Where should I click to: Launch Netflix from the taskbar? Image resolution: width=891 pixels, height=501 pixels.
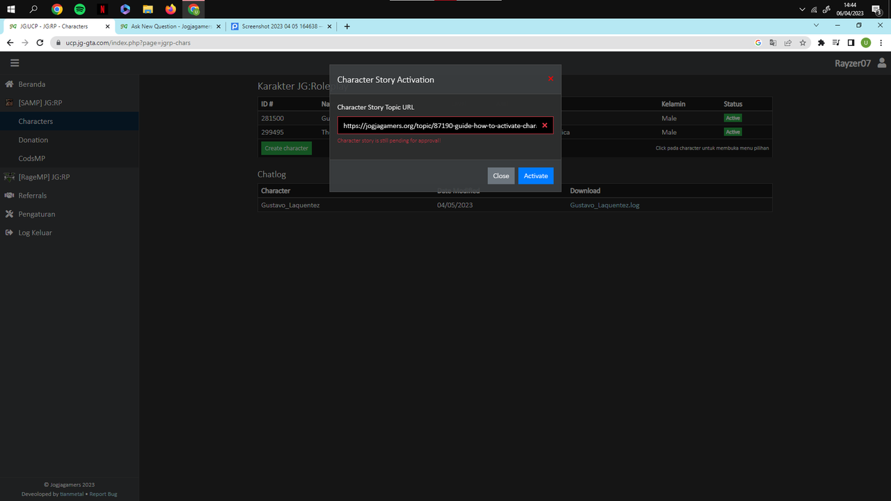(102, 10)
